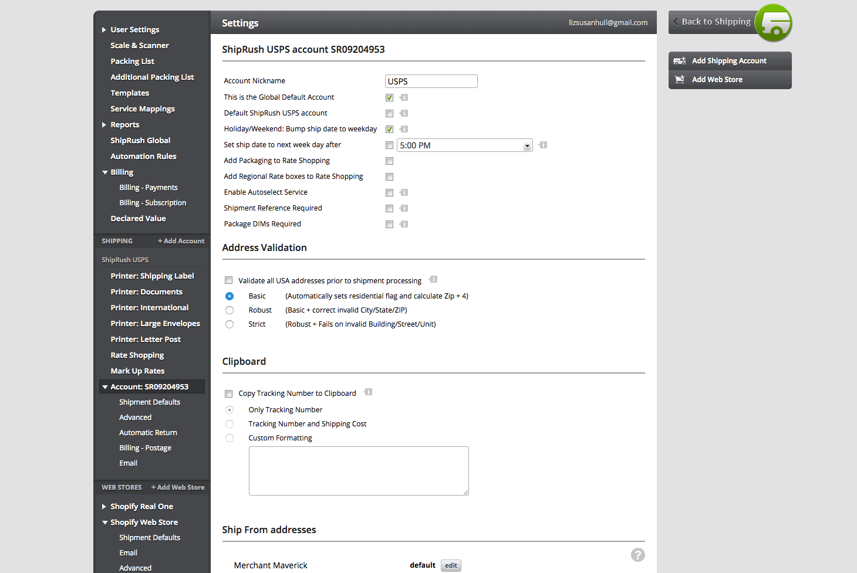Collapse Shopify Web Store node
Viewport: 857px width, 573px height.
[104, 523]
